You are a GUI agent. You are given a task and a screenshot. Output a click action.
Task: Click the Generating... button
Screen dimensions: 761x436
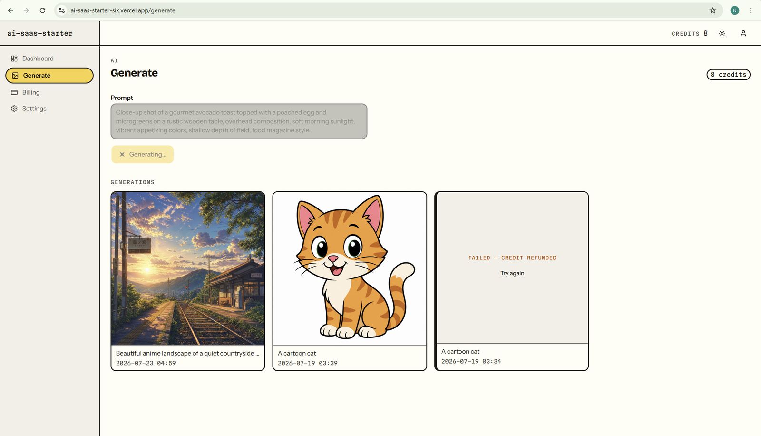[x=143, y=154]
